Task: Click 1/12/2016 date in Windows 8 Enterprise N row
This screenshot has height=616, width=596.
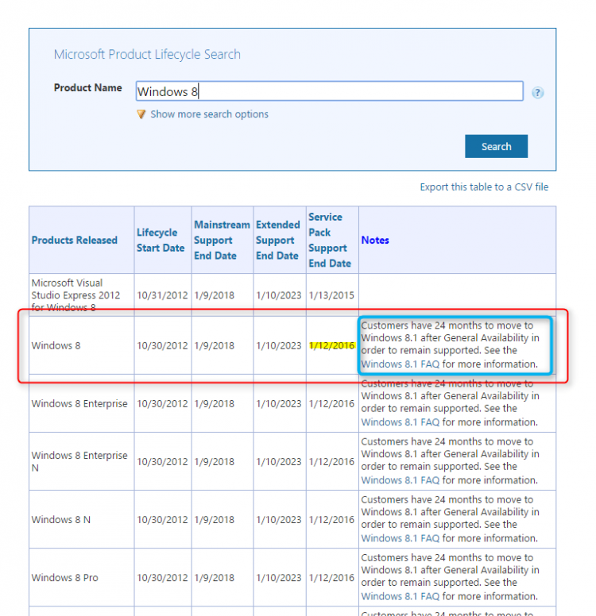Action: click(x=331, y=462)
